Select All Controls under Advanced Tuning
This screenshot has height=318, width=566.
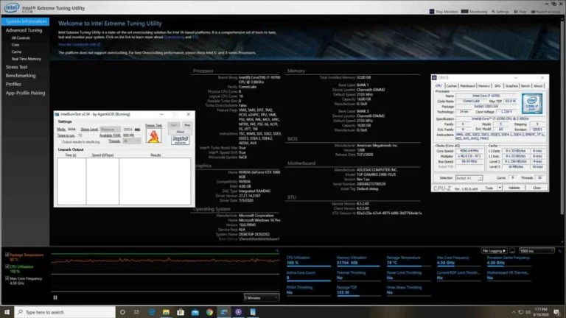(x=21, y=38)
